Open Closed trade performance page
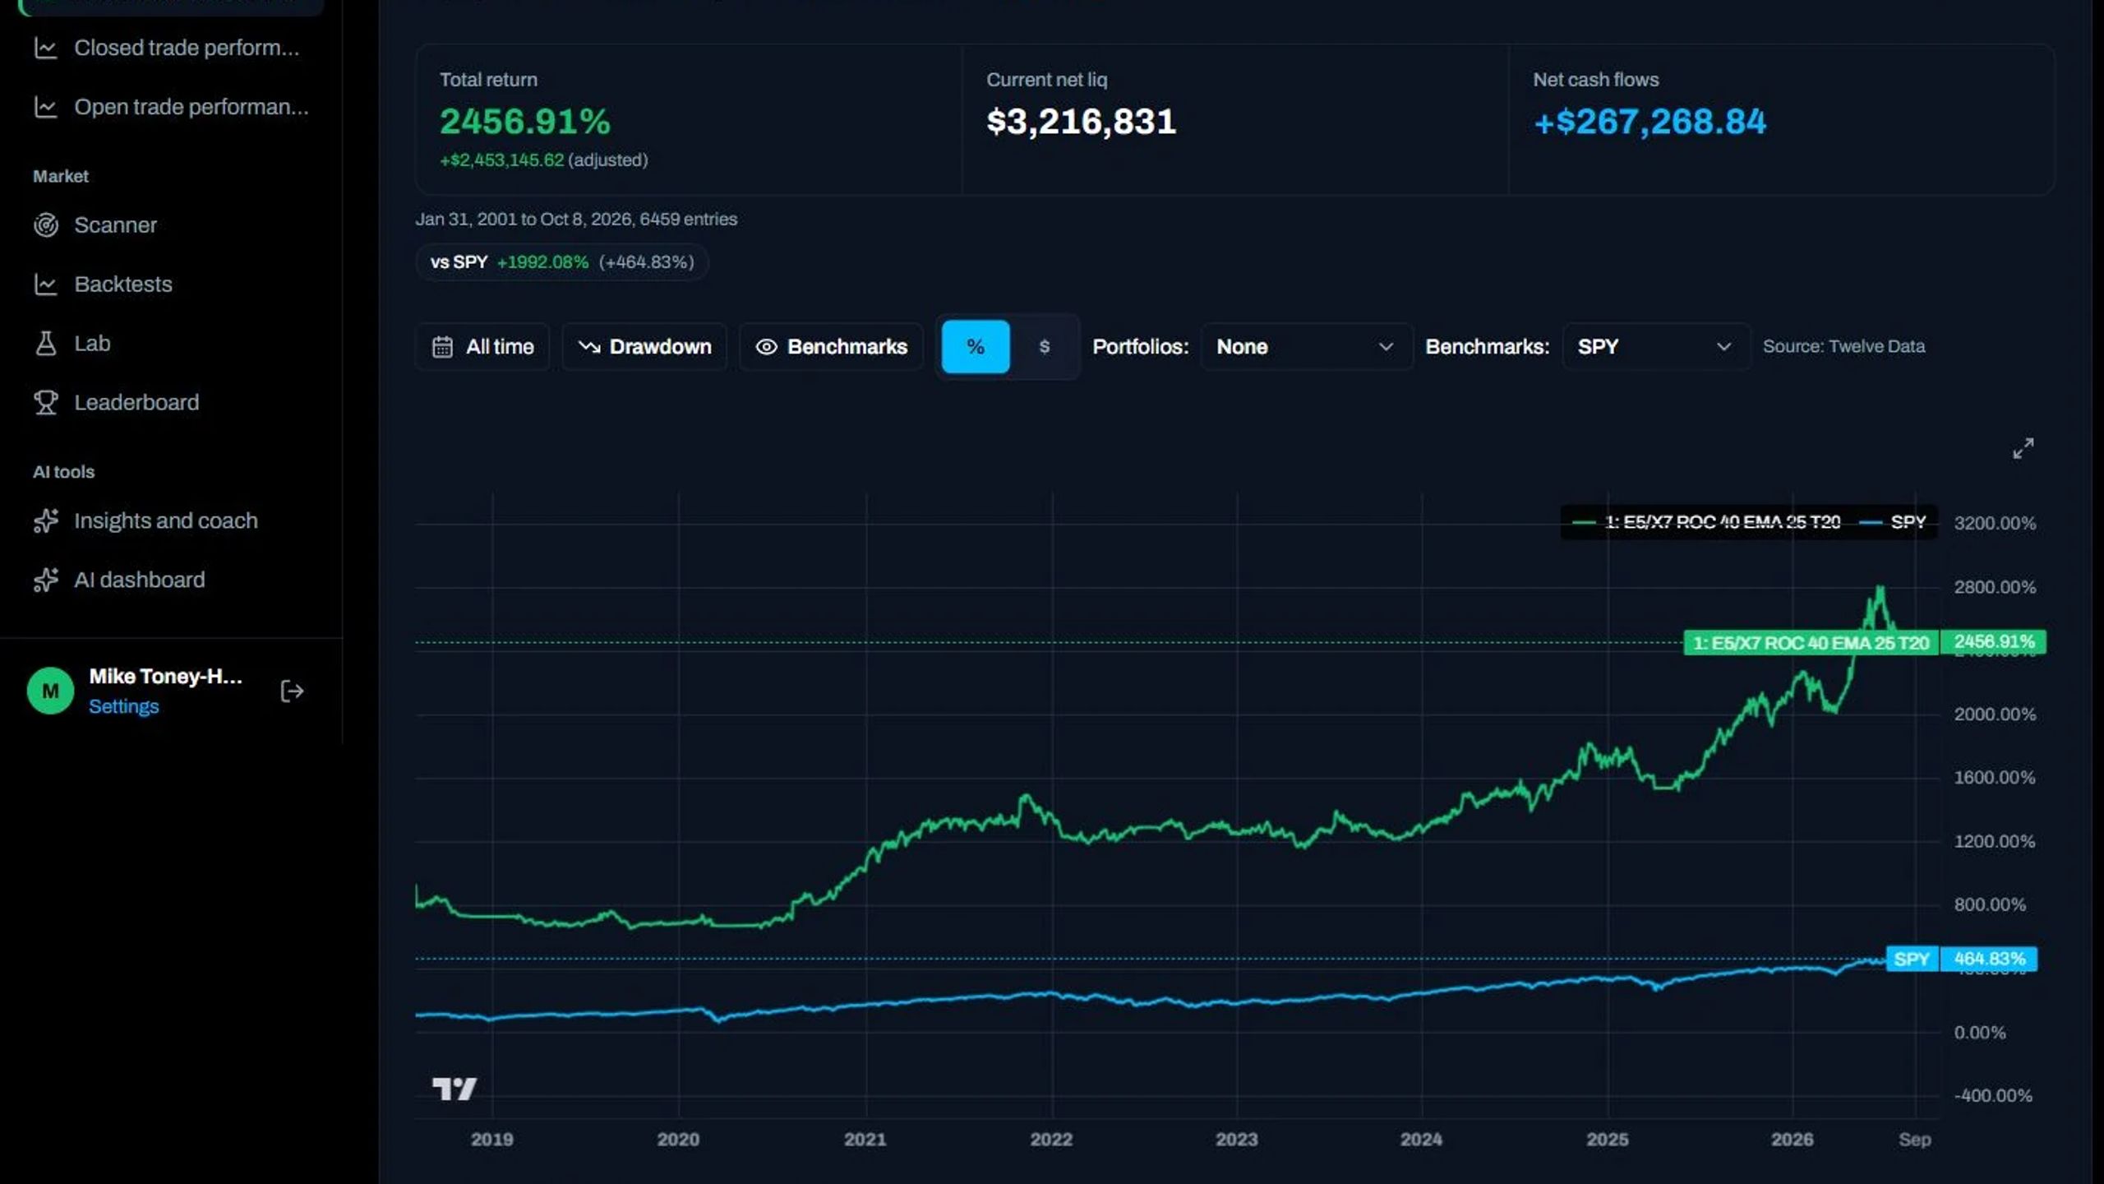 click(x=187, y=48)
